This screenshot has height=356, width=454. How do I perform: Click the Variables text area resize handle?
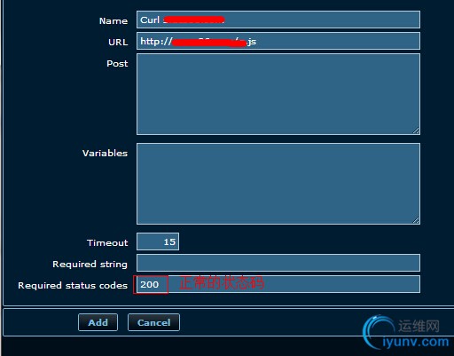[416, 220]
